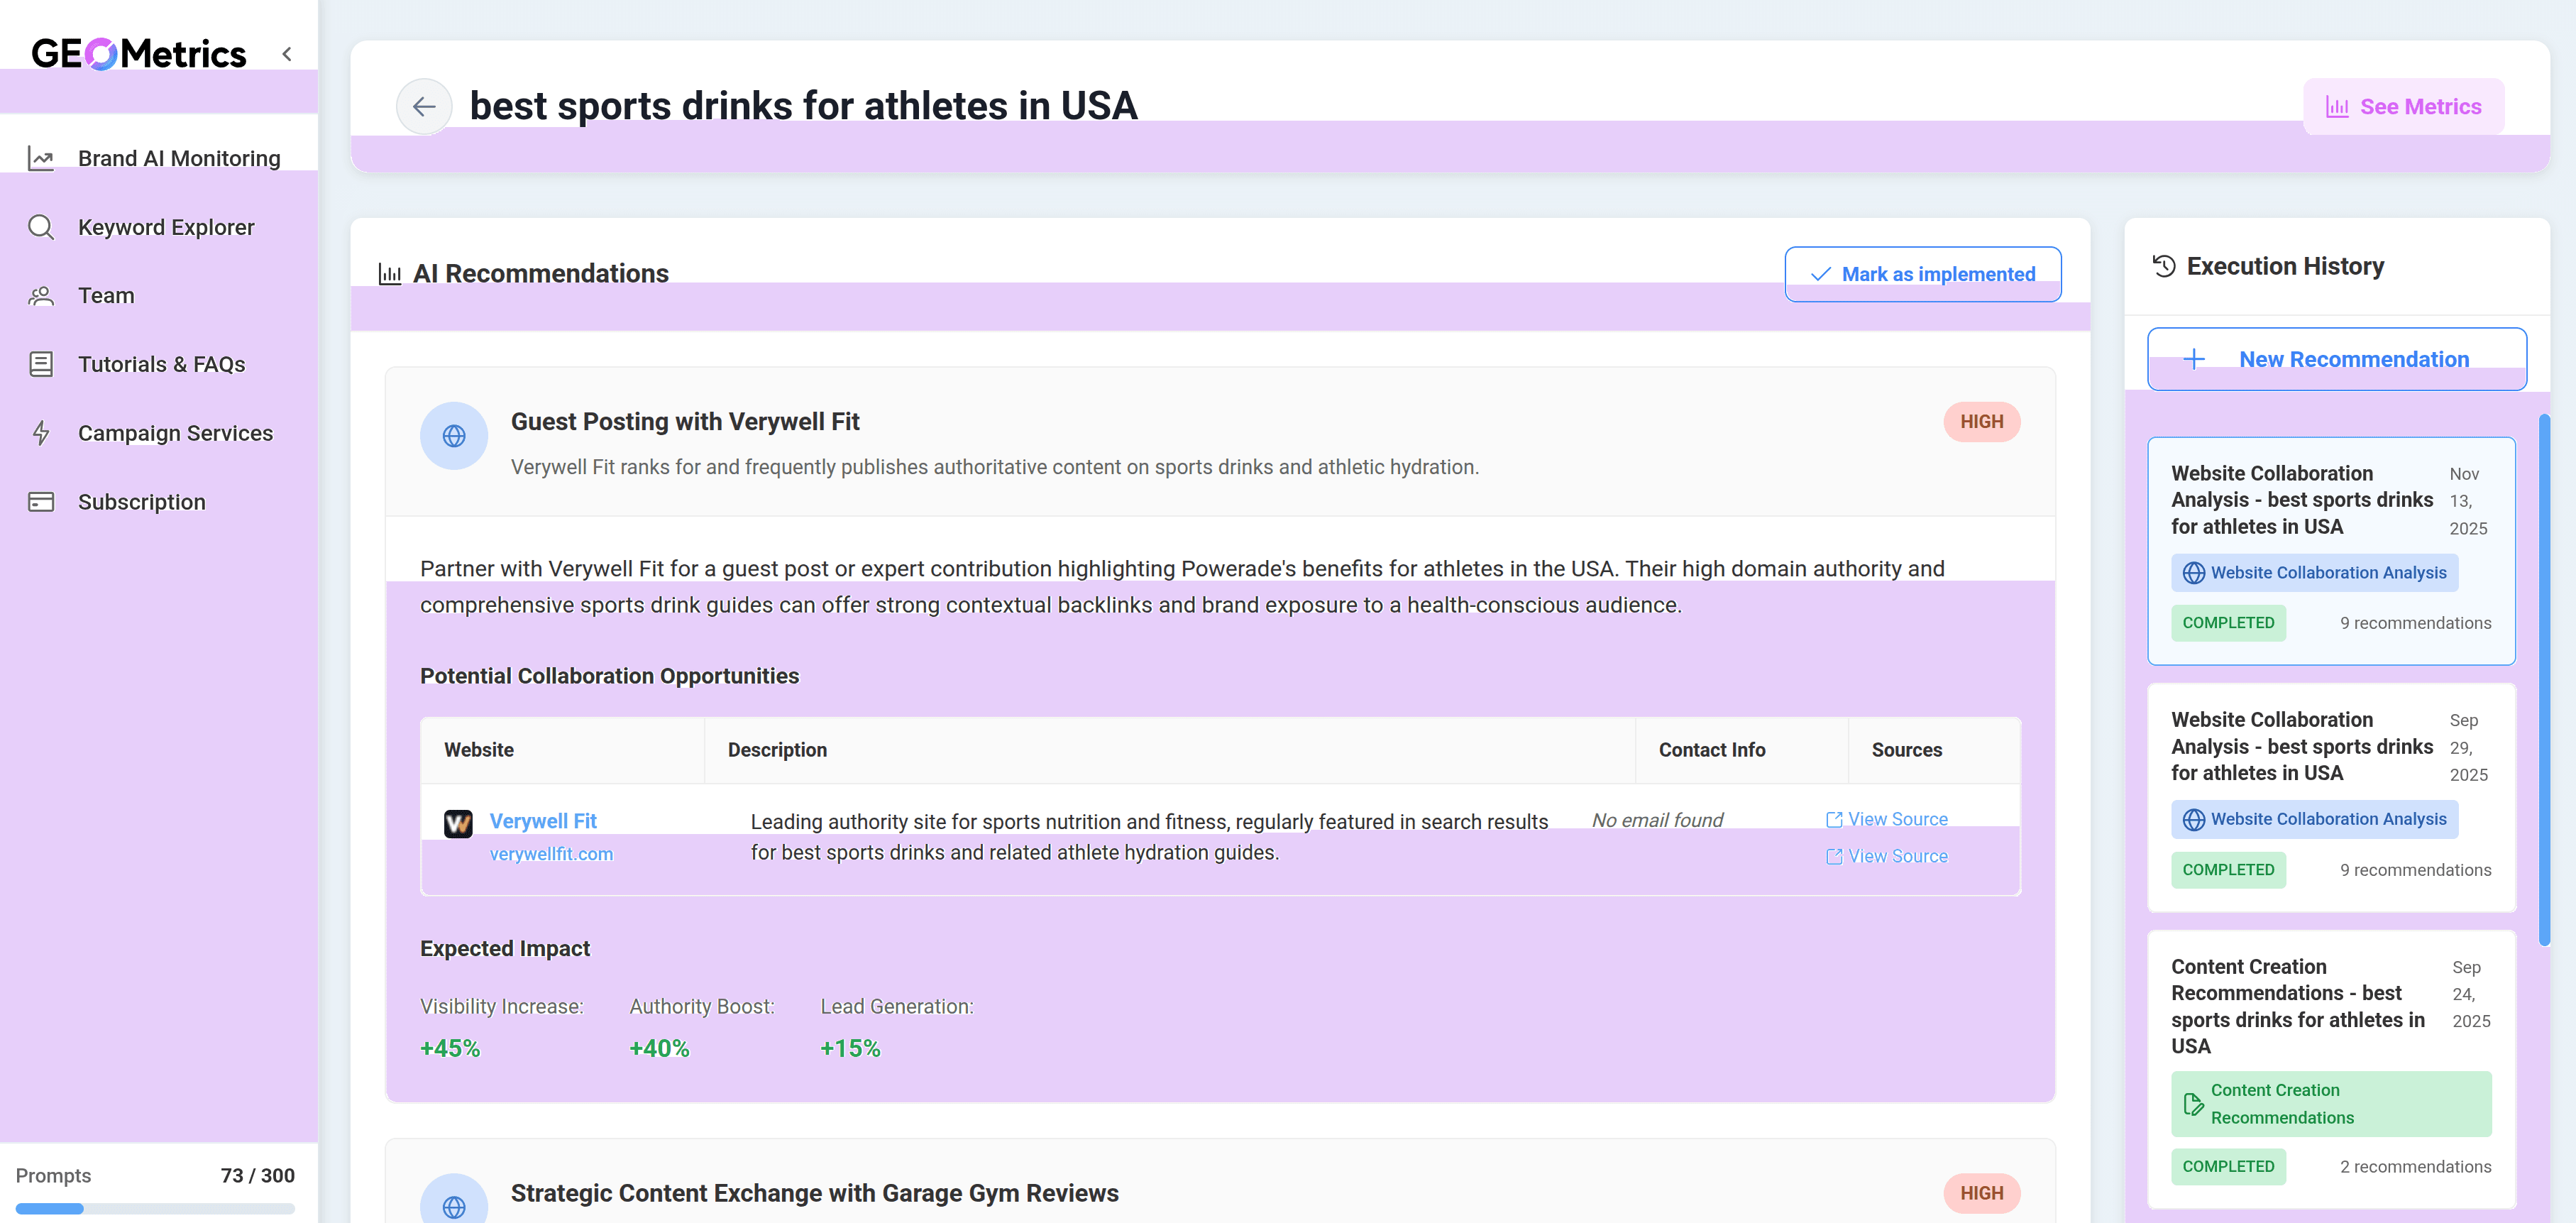Open Guest Posting with Verywell Fit title

[685, 422]
